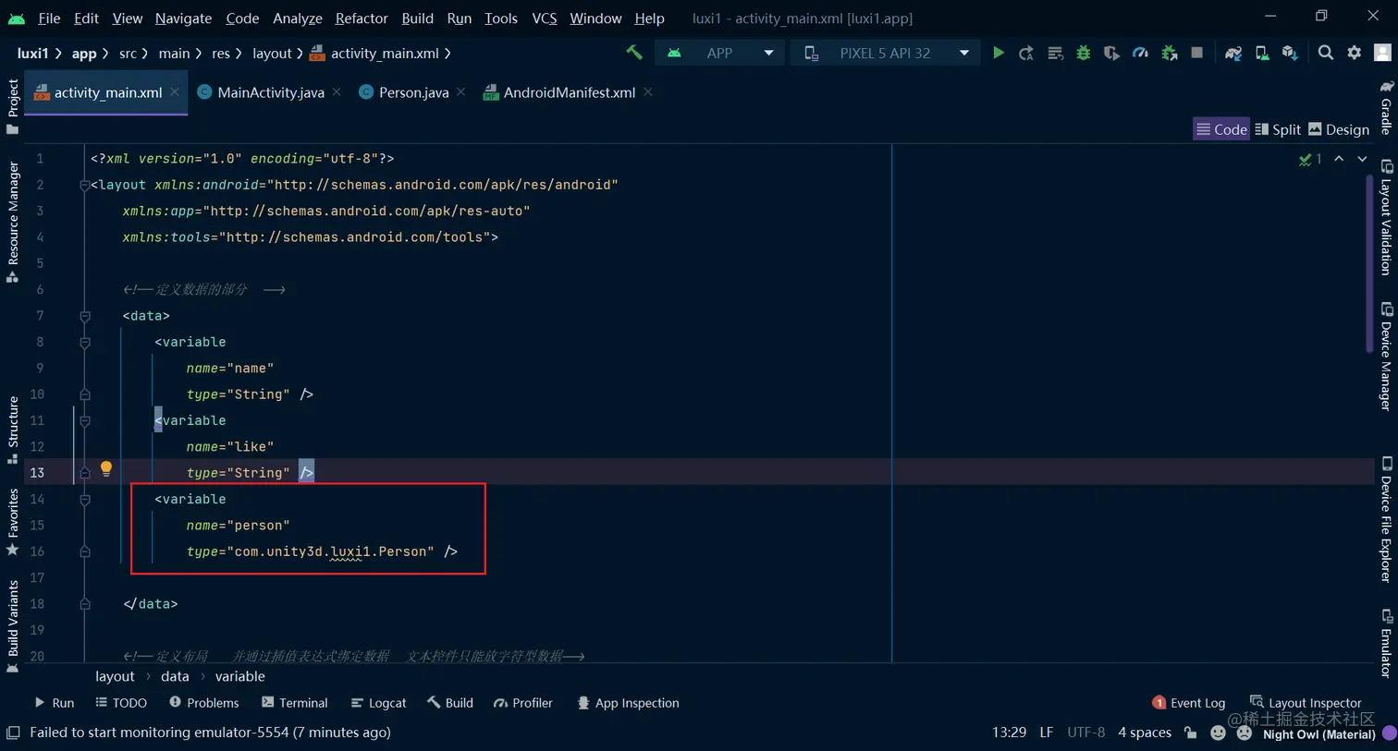The height and width of the screenshot is (751, 1398).
Task: Collapse the variable fold marker on line 11
Action: 85,420
